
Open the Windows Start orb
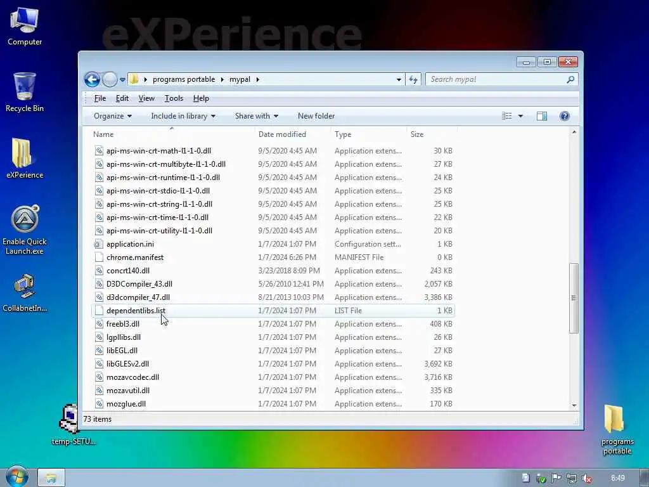(x=16, y=476)
